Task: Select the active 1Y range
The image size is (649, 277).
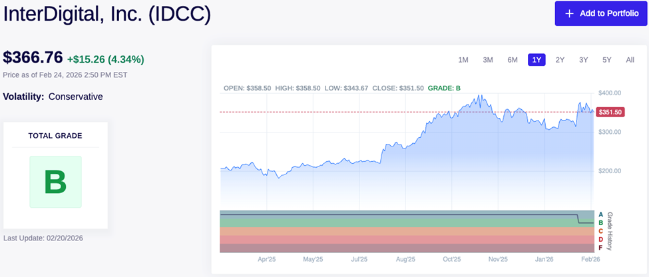Action: coord(537,60)
